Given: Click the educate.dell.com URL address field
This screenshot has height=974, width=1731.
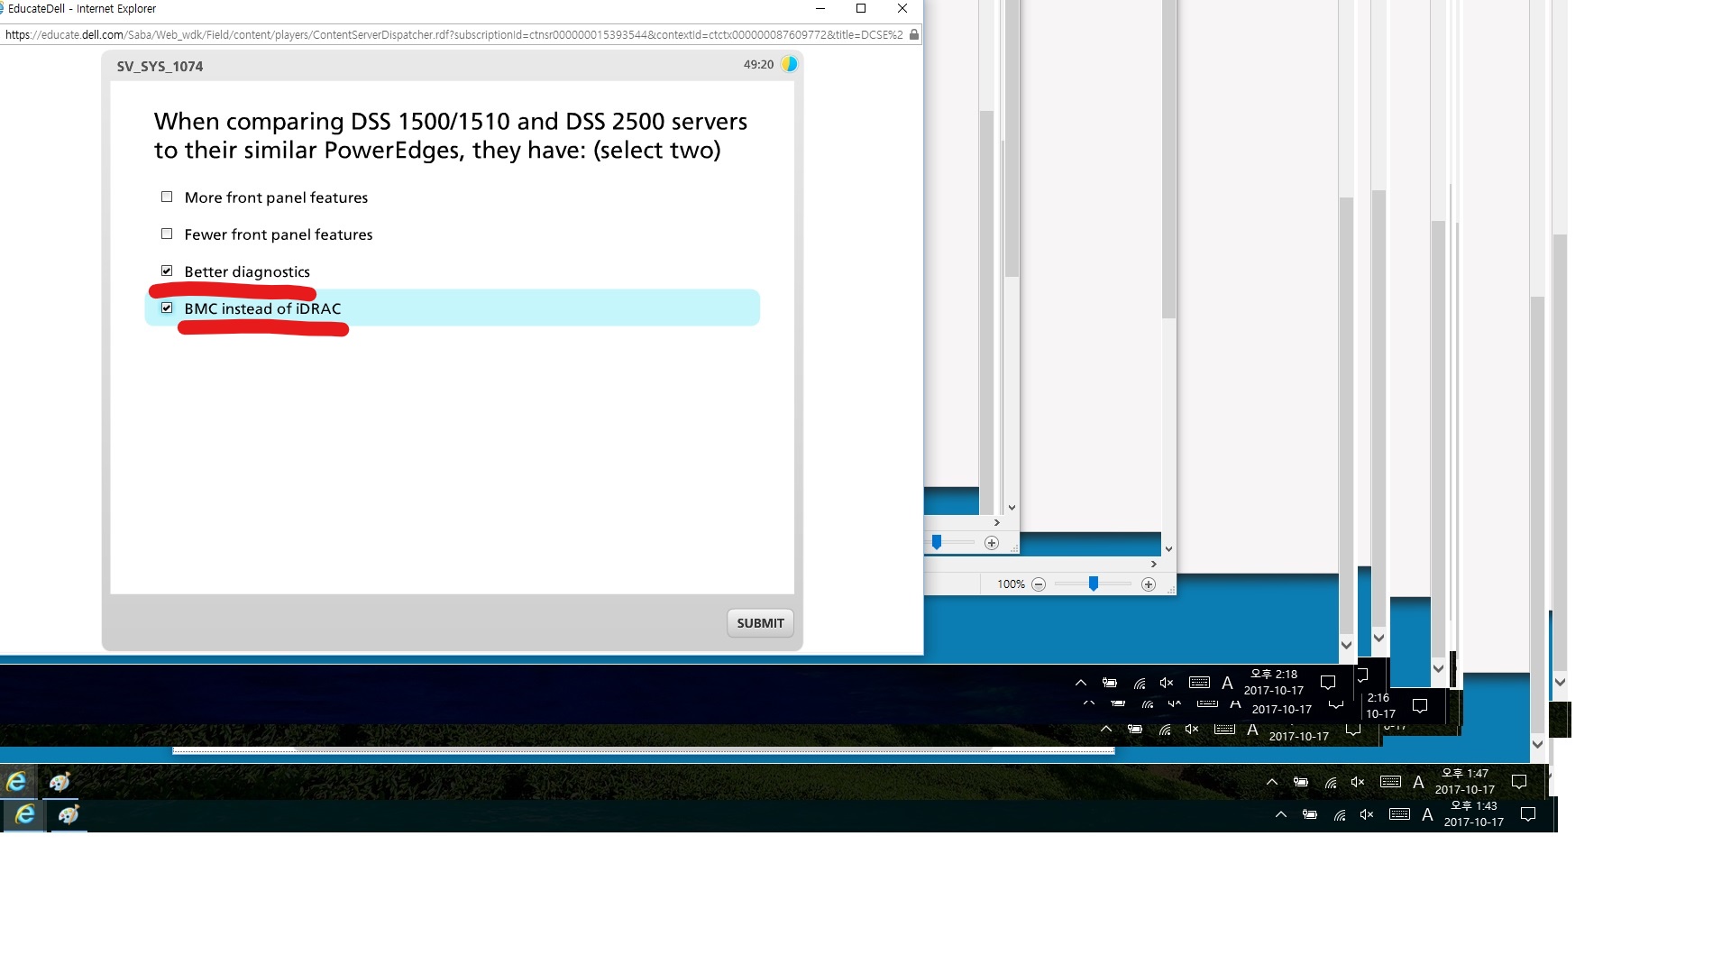Looking at the screenshot, I should (451, 35).
